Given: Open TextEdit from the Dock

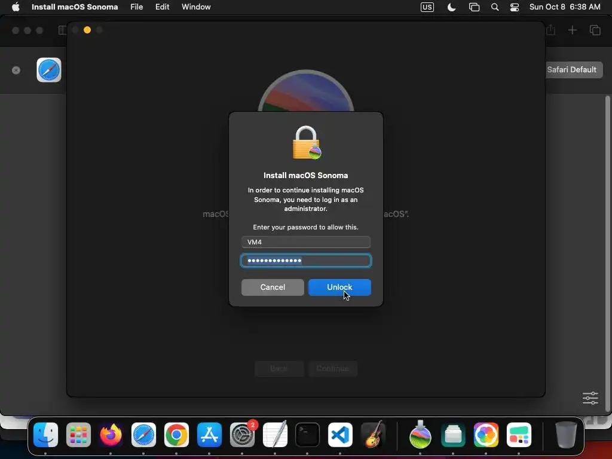Looking at the screenshot, I should (x=275, y=435).
